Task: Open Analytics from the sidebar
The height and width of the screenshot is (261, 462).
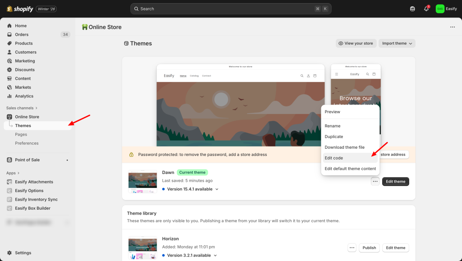Action: tap(24, 96)
